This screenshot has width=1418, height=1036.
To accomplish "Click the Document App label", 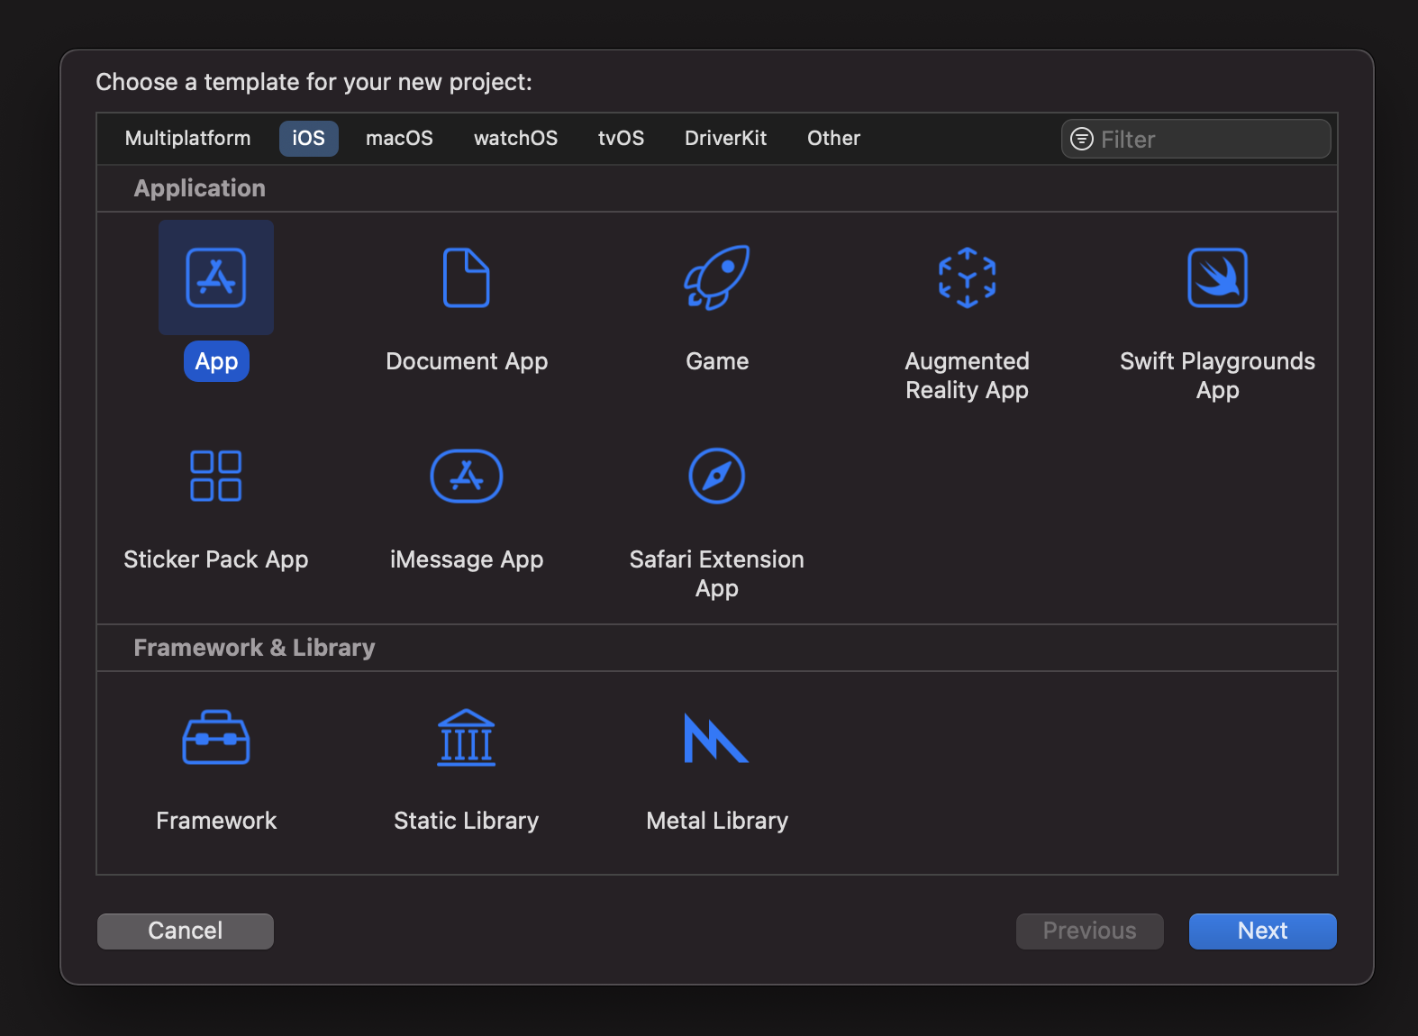I will pyautogui.click(x=467, y=361).
